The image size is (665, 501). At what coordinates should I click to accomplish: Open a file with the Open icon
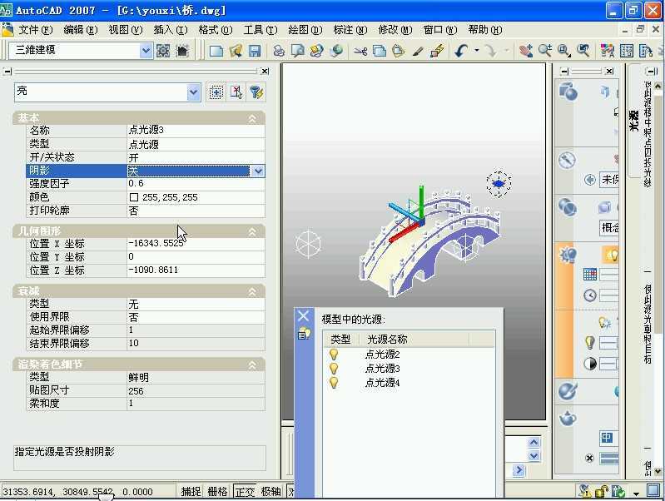pos(236,51)
